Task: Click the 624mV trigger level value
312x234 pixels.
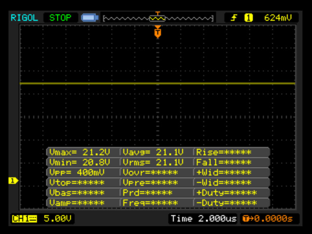Action: point(278,18)
